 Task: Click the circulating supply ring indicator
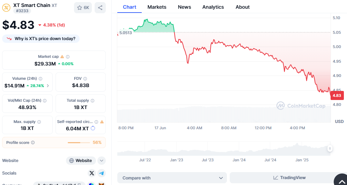point(93,128)
